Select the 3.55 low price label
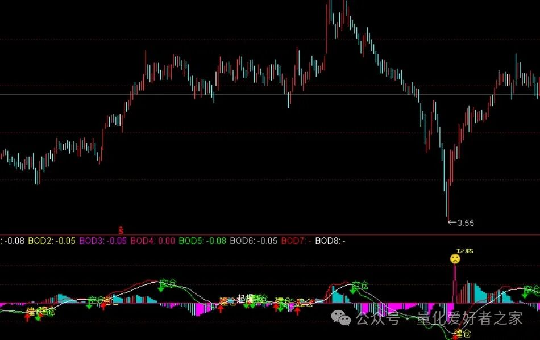This screenshot has height=340, width=540. click(466, 223)
